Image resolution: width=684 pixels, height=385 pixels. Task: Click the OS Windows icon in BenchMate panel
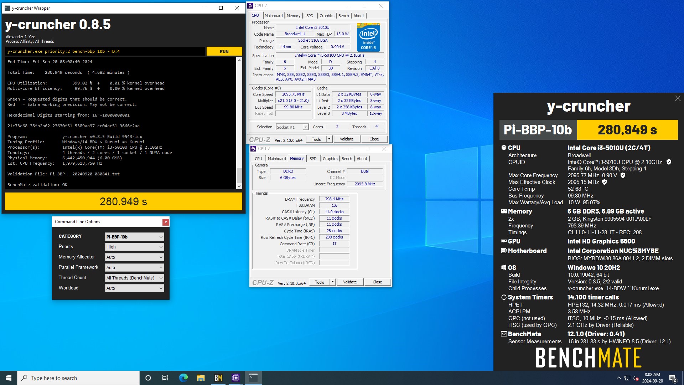click(504, 267)
